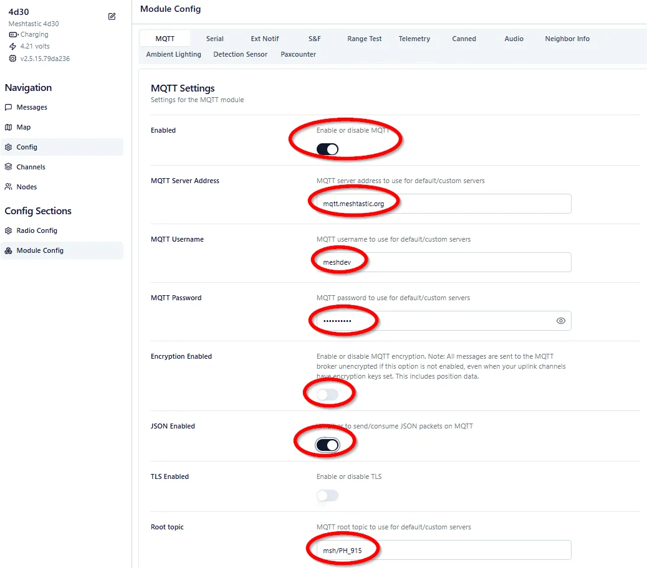The image size is (647, 568).
Task: Open the Ambient Lighting tab
Action: pyautogui.click(x=174, y=54)
